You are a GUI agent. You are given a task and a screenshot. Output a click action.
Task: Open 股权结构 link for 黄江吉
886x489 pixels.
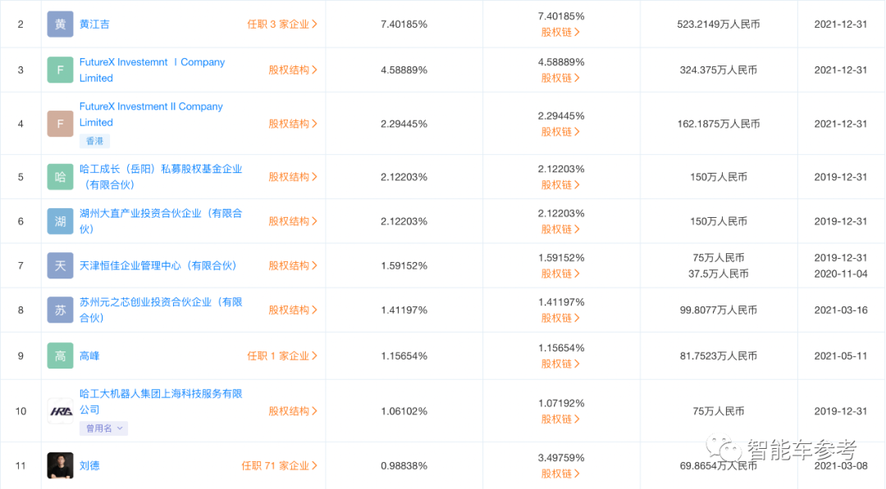click(x=560, y=32)
